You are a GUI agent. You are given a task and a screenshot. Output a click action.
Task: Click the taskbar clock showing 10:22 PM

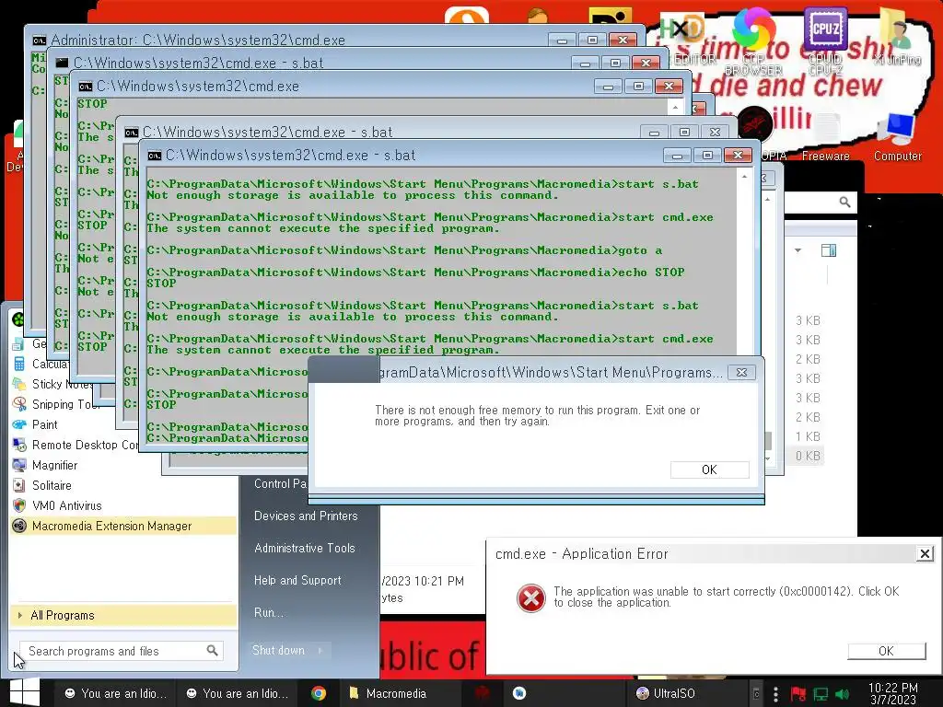pyautogui.click(x=893, y=693)
